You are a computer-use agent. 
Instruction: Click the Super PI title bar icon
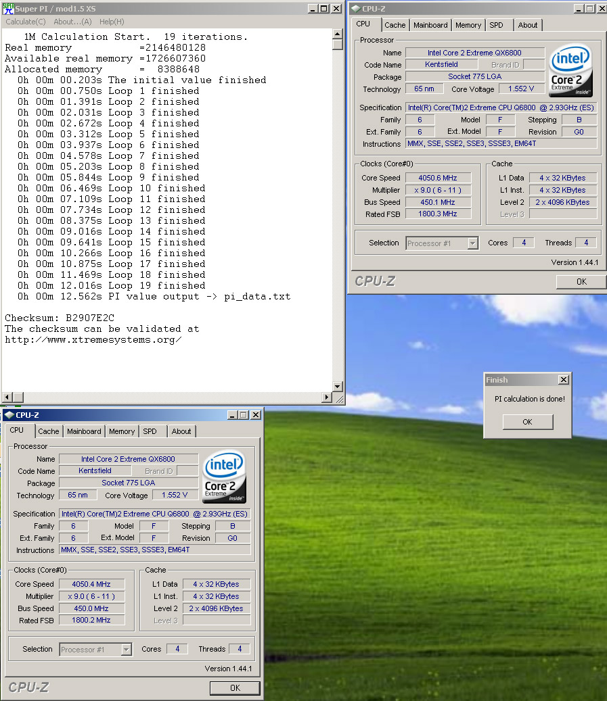pyautogui.click(x=8, y=9)
